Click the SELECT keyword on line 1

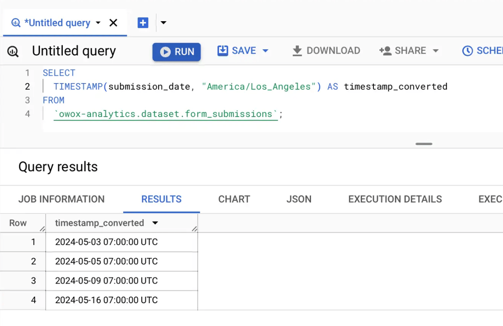coord(59,73)
